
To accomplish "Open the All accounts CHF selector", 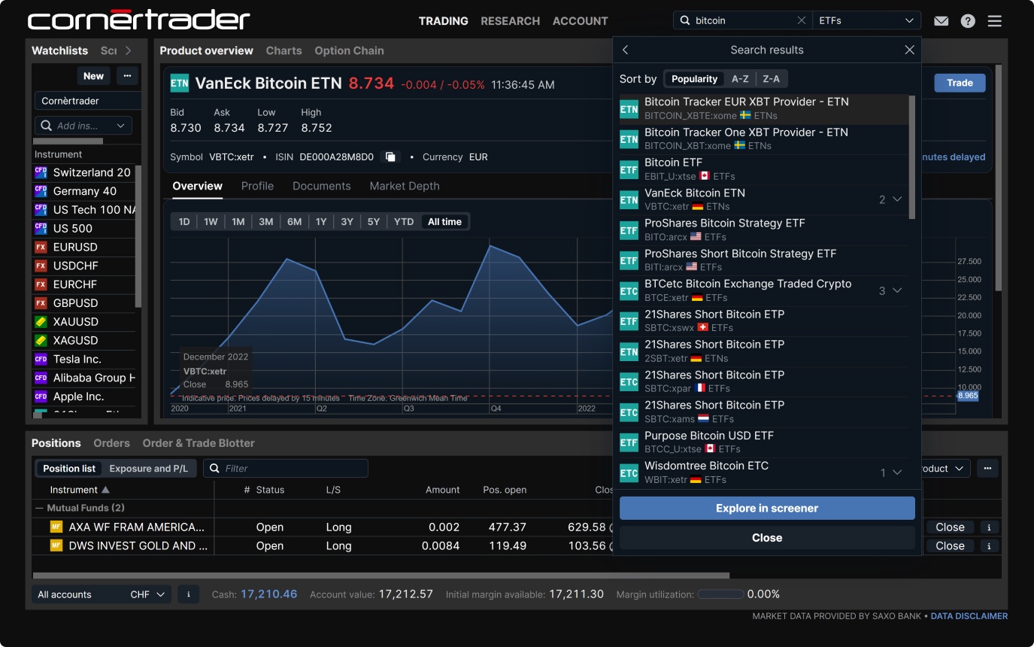I will coord(102,594).
